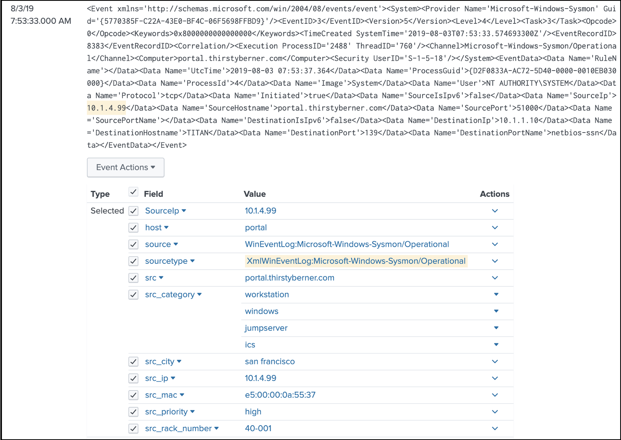Open actions arrow for ics value
This screenshot has width=621, height=440.
pos(496,345)
